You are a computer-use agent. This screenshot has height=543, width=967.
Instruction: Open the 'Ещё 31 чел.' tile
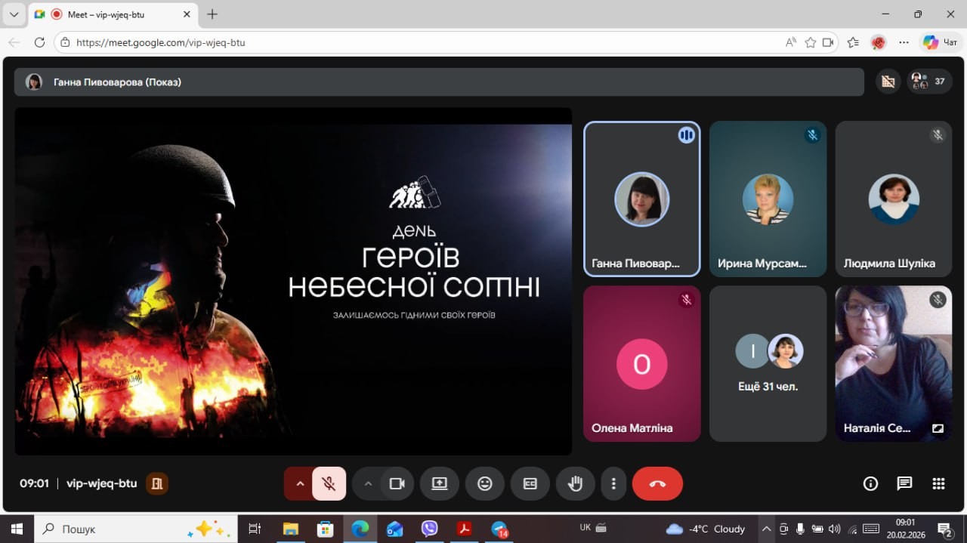[x=768, y=363]
